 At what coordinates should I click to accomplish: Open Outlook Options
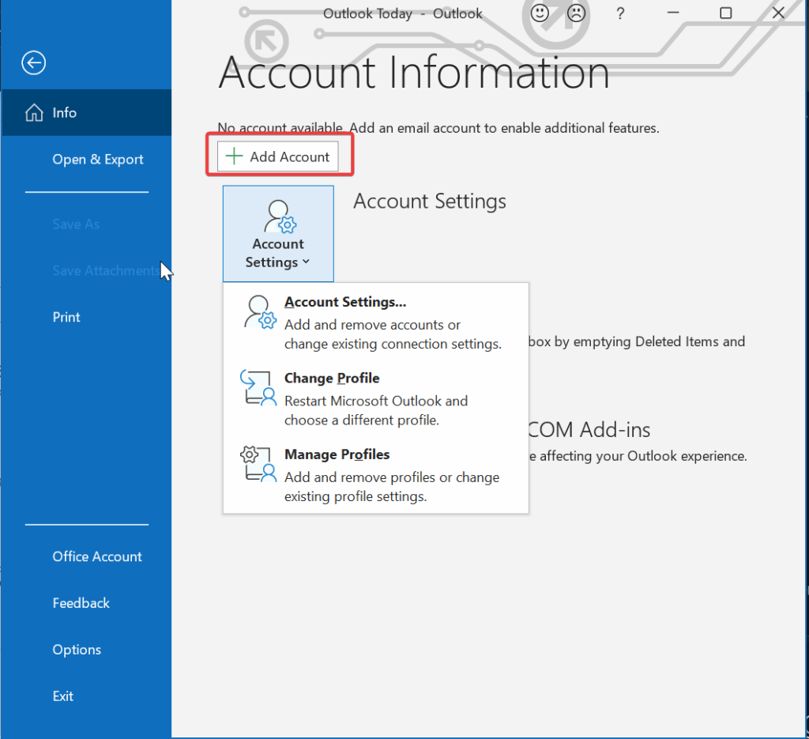(77, 650)
